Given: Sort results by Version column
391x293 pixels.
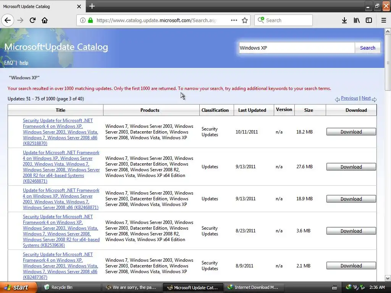Looking at the screenshot, I should [x=284, y=109].
